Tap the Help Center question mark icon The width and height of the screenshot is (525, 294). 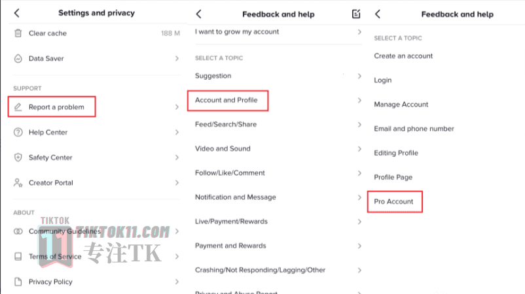[x=18, y=132]
